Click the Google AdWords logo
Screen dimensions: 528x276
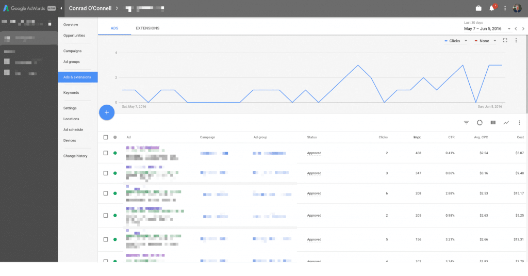point(29,8)
